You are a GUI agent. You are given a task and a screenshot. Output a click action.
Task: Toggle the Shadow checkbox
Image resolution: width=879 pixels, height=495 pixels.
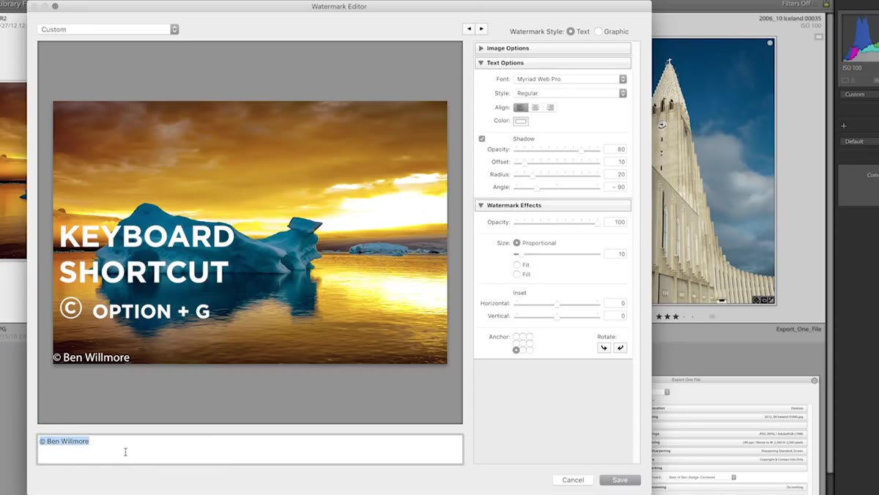[x=482, y=138]
